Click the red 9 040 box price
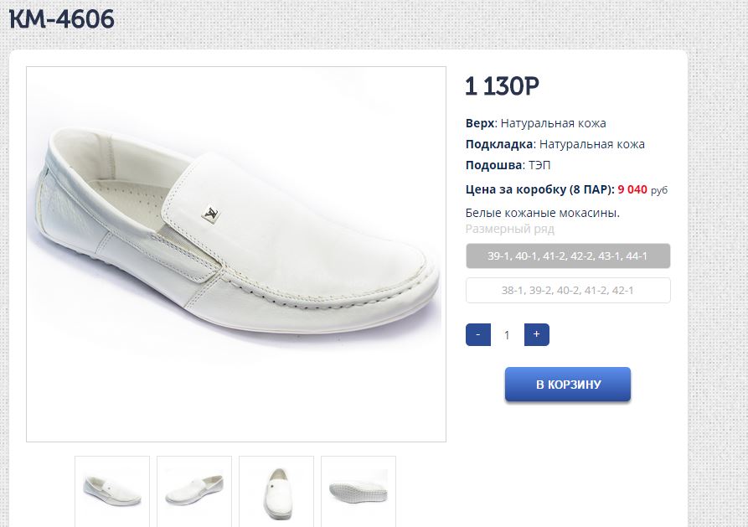748x527 pixels. pyautogui.click(x=632, y=189)
